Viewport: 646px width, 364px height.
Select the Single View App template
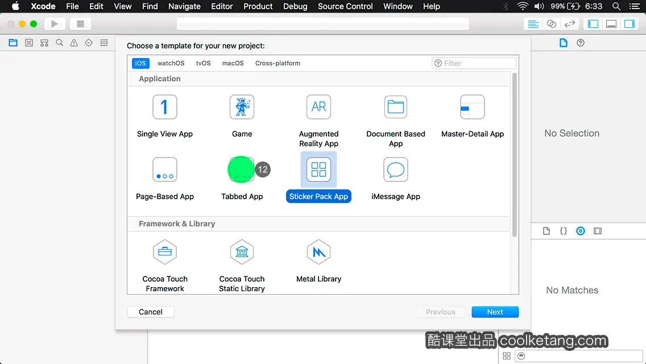click(x=164, y=117)
